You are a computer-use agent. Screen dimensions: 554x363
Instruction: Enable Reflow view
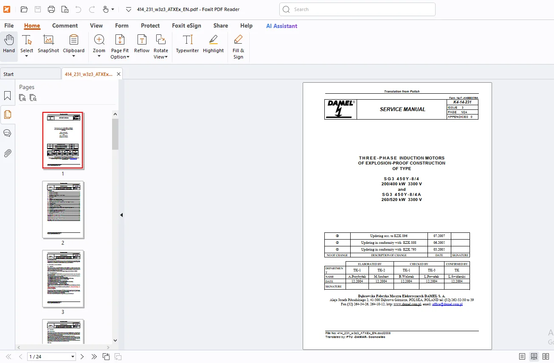(x=142, y=44)
